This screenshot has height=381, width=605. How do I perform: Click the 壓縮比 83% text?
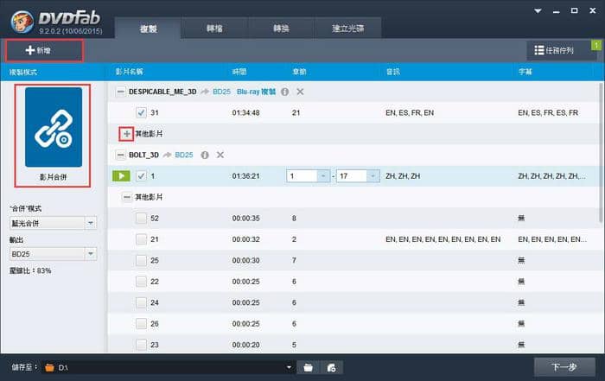tap(30, 270)
